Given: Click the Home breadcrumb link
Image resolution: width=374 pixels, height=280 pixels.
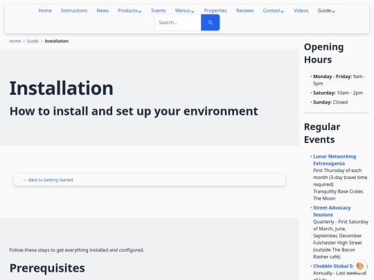Looking at the screenshot, I should point(15,41).
